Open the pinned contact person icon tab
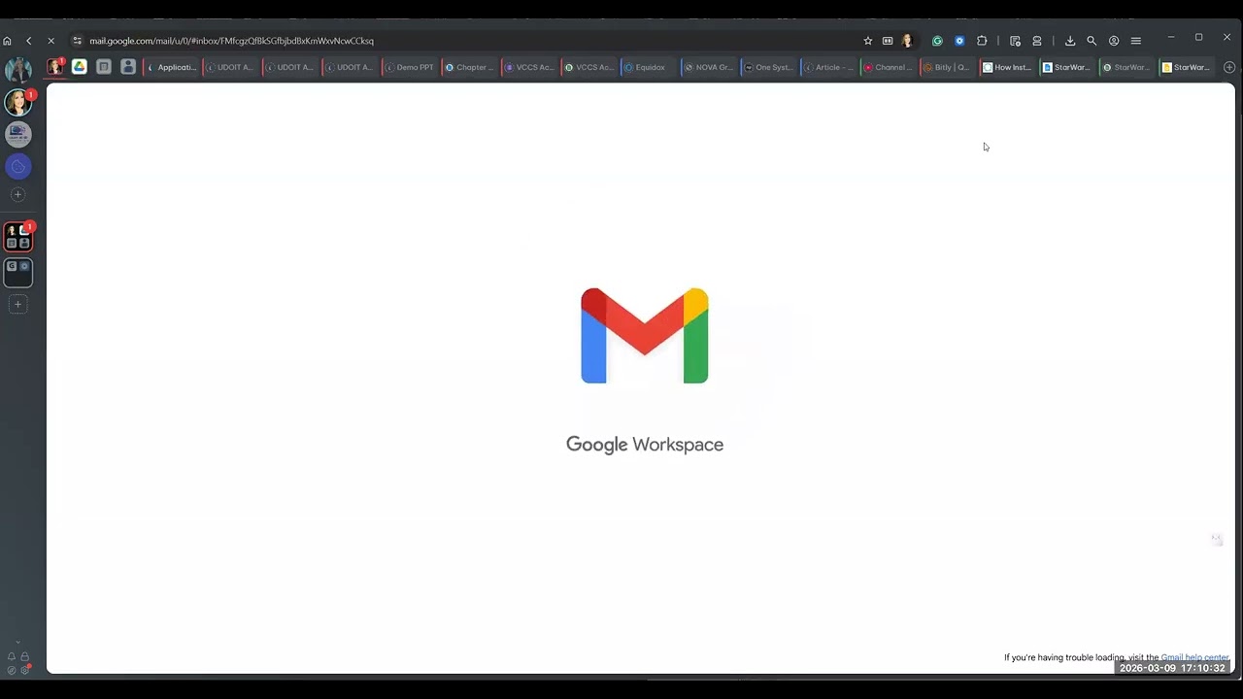This screenshot has width=1243, height=699. pyautogui.click(x=128, y=67)
